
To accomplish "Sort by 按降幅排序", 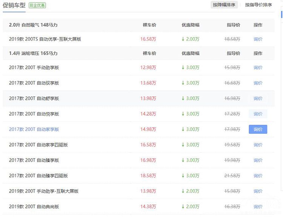I will point(224,5).
